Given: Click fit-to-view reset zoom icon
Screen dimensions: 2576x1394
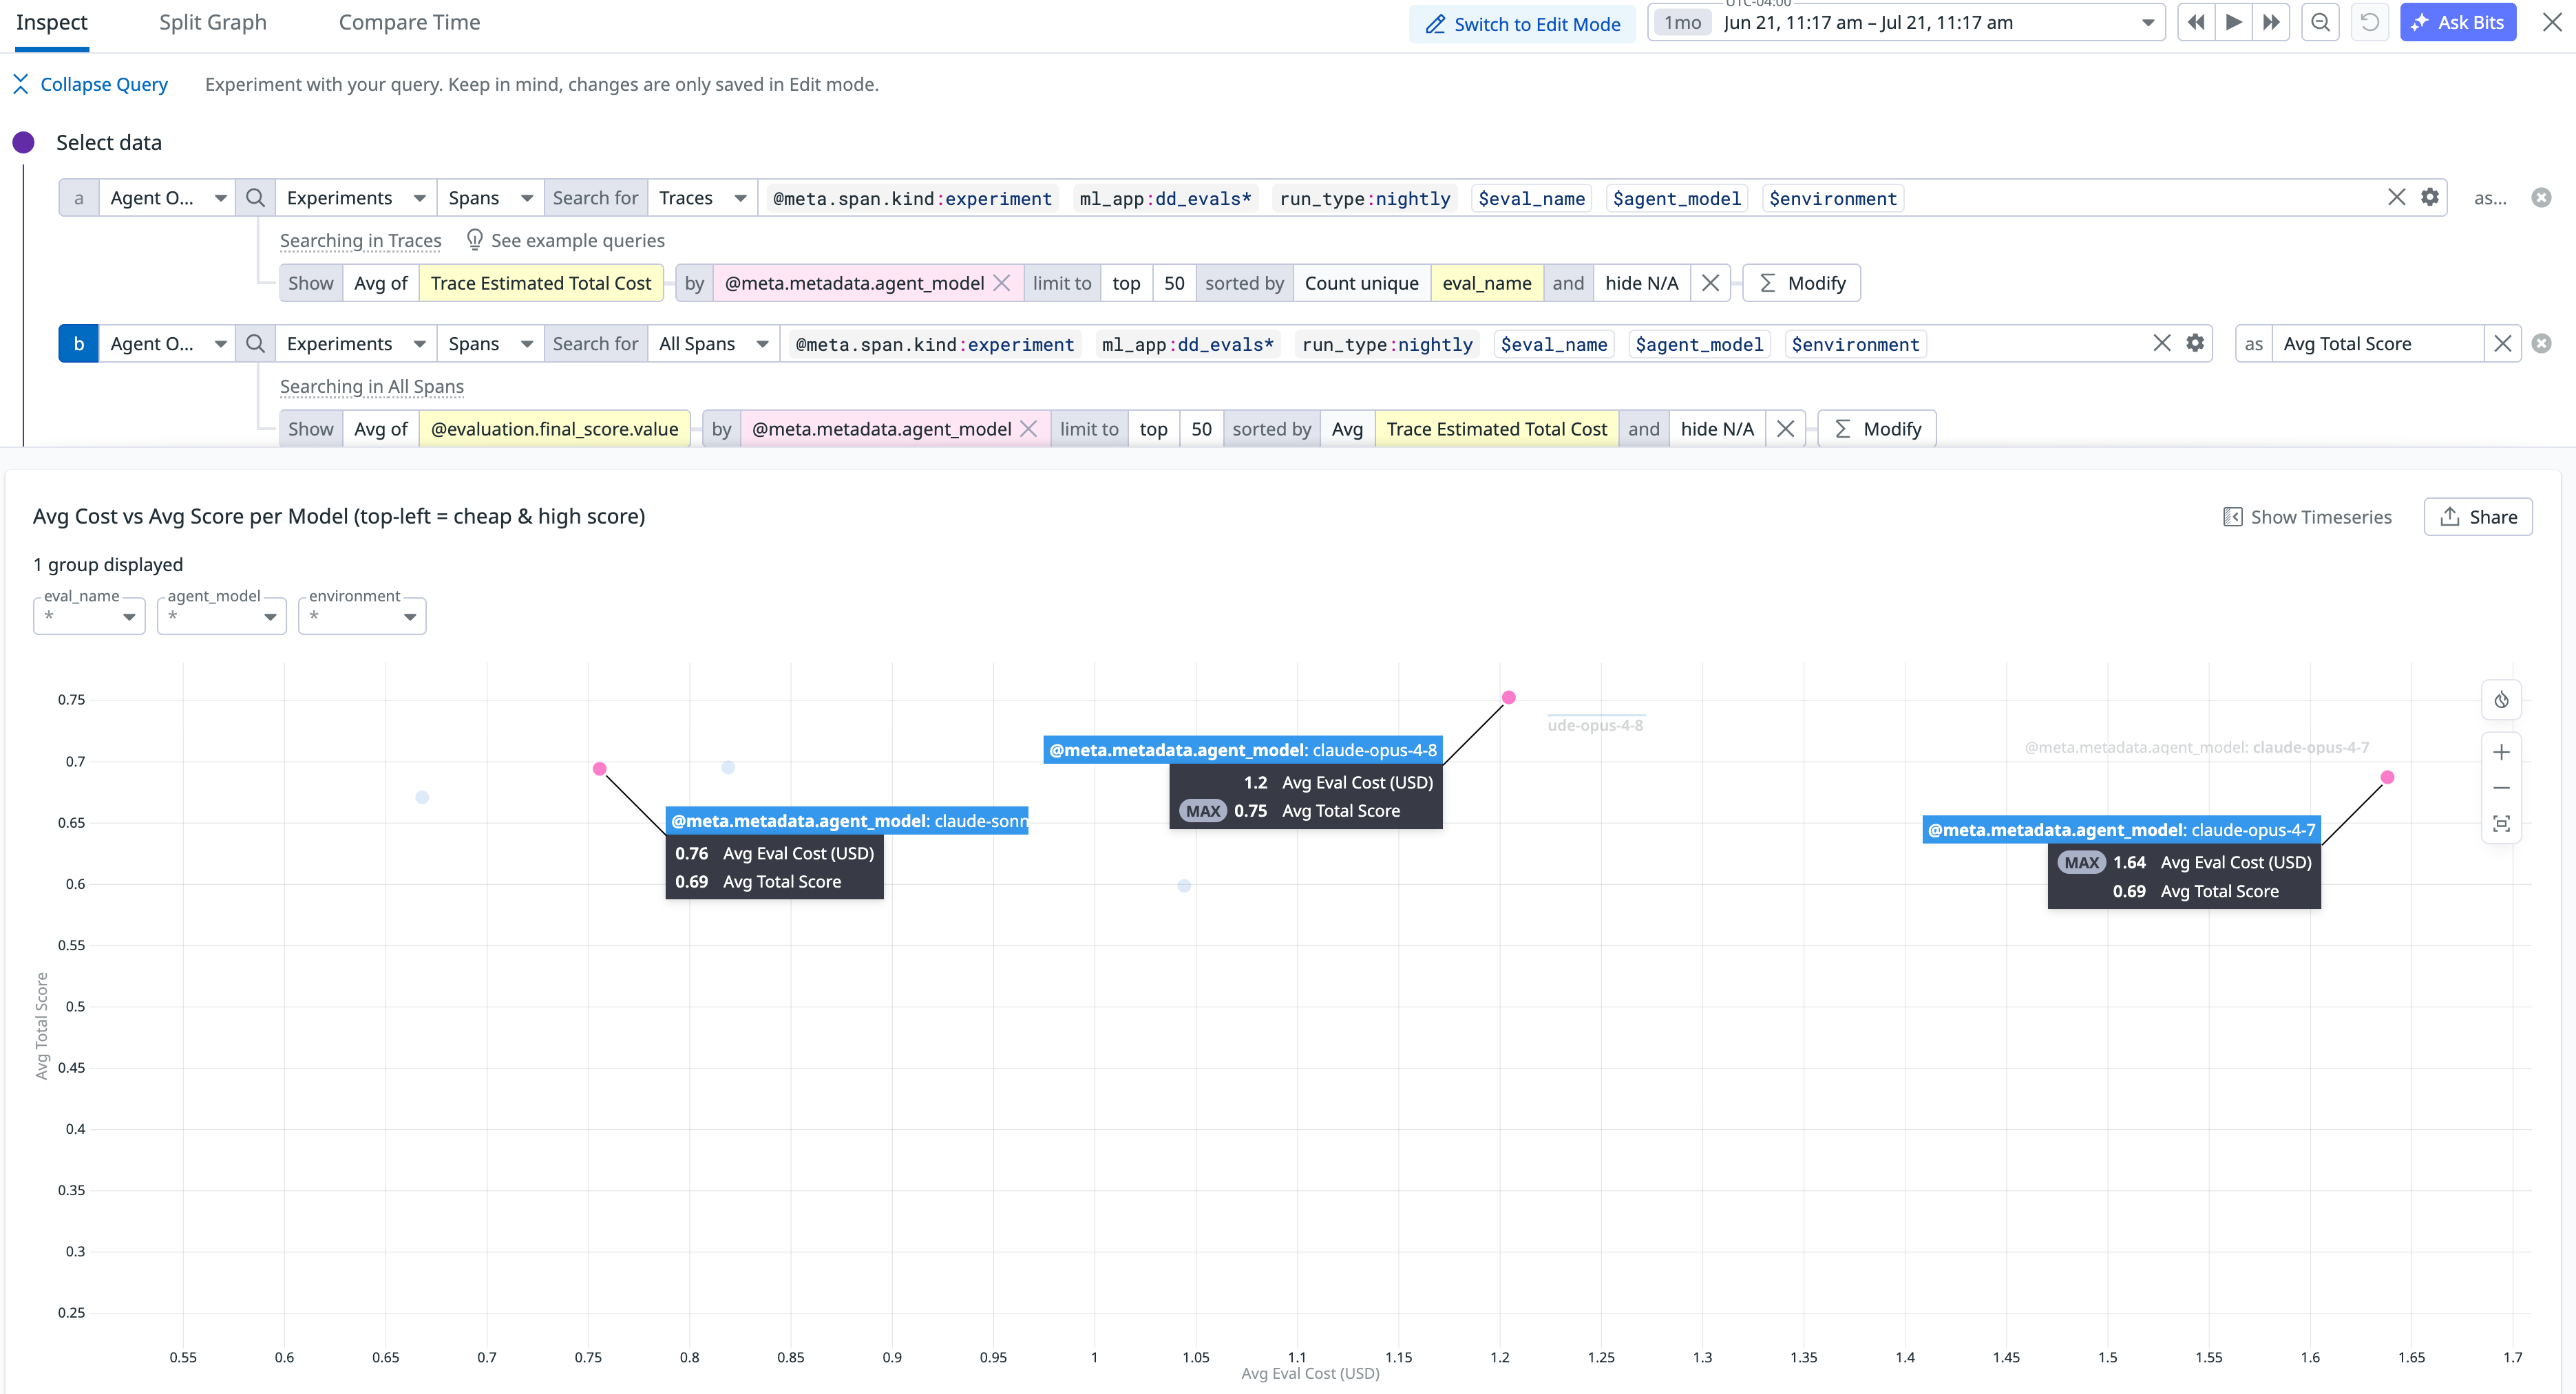Looking at the screenshot, I should click(x=2501, y=824).
